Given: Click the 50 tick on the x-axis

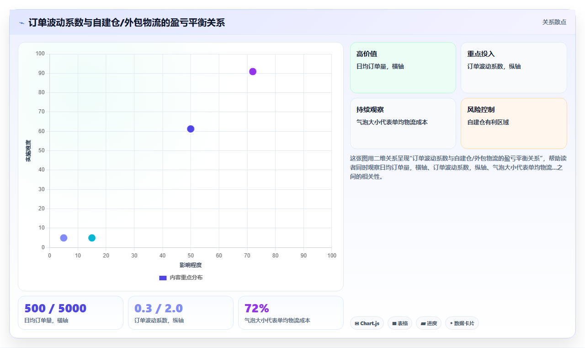Looking at the screenshot, I should (191, 256).
